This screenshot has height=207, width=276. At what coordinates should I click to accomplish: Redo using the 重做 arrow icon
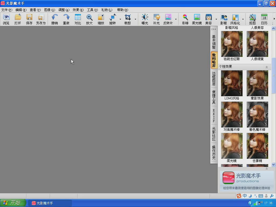pos(66,19)
